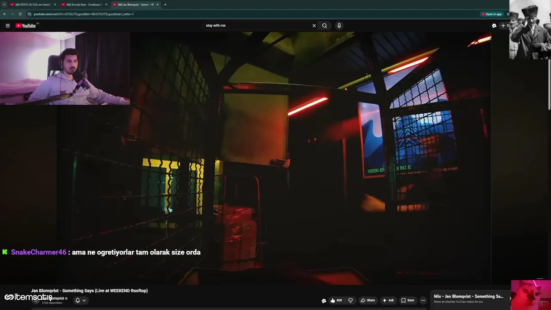Open the YouTube hamburger guide menu

coord(8,25)
